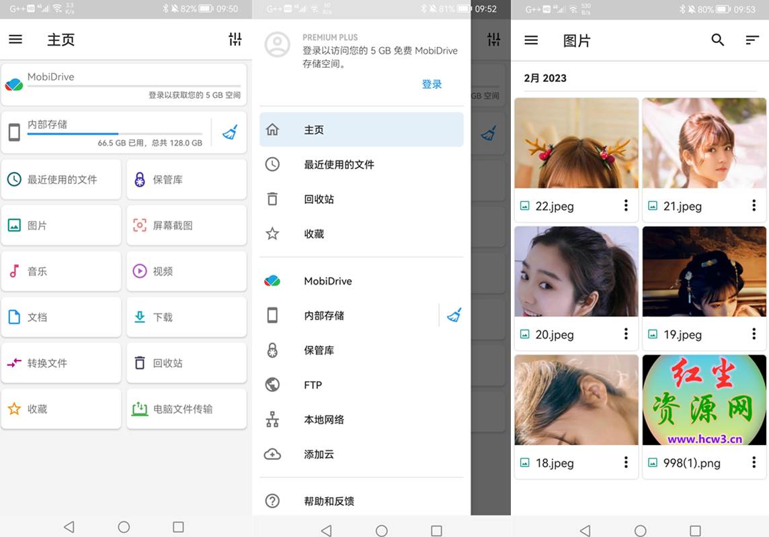Tap the 登录 sign-in link

click(x=432, y=85)
